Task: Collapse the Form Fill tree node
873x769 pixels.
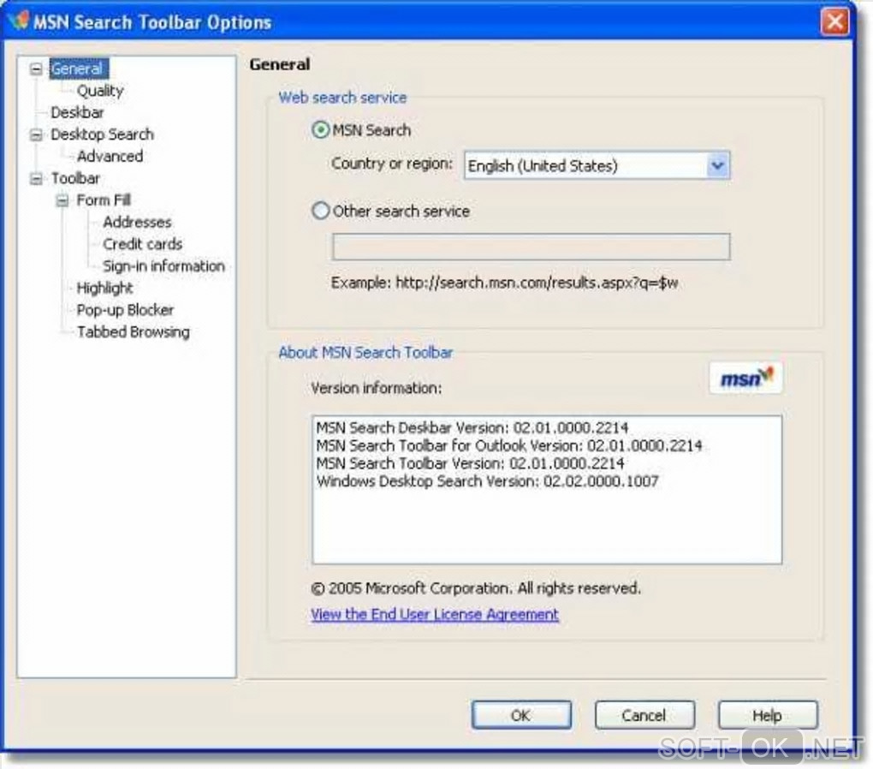Action: point(62,200)
